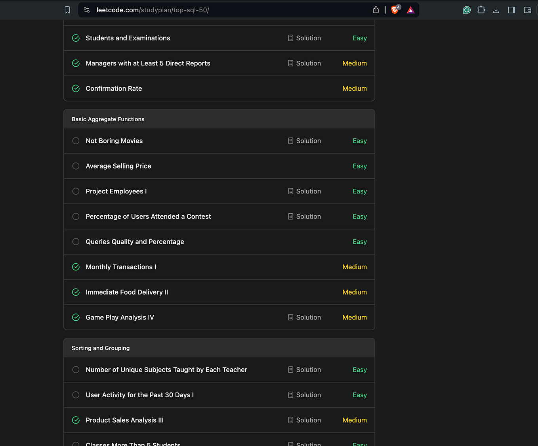Open the Brave Wallet icon
This screenshot has height=446, width=538.
(527, 10)
